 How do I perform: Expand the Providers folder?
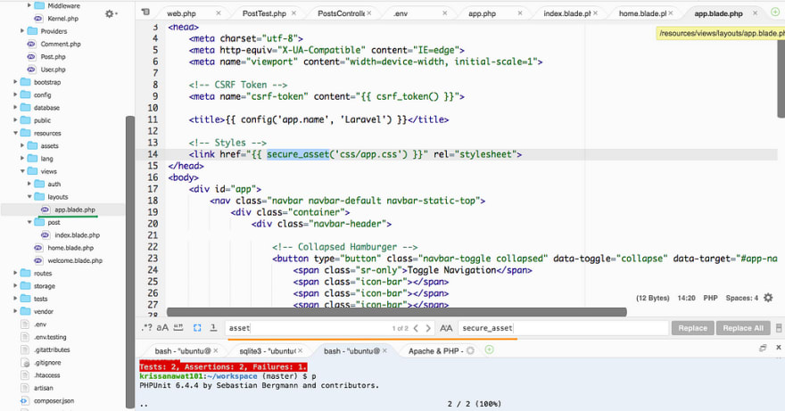click(x=22, y=31)
